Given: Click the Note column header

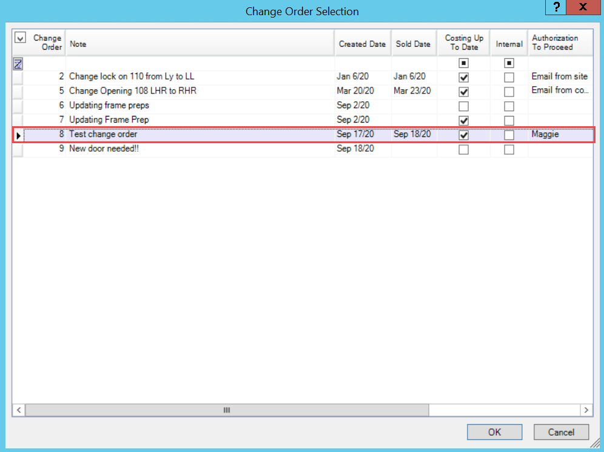Looking at the screenshot, I should 200,44.
